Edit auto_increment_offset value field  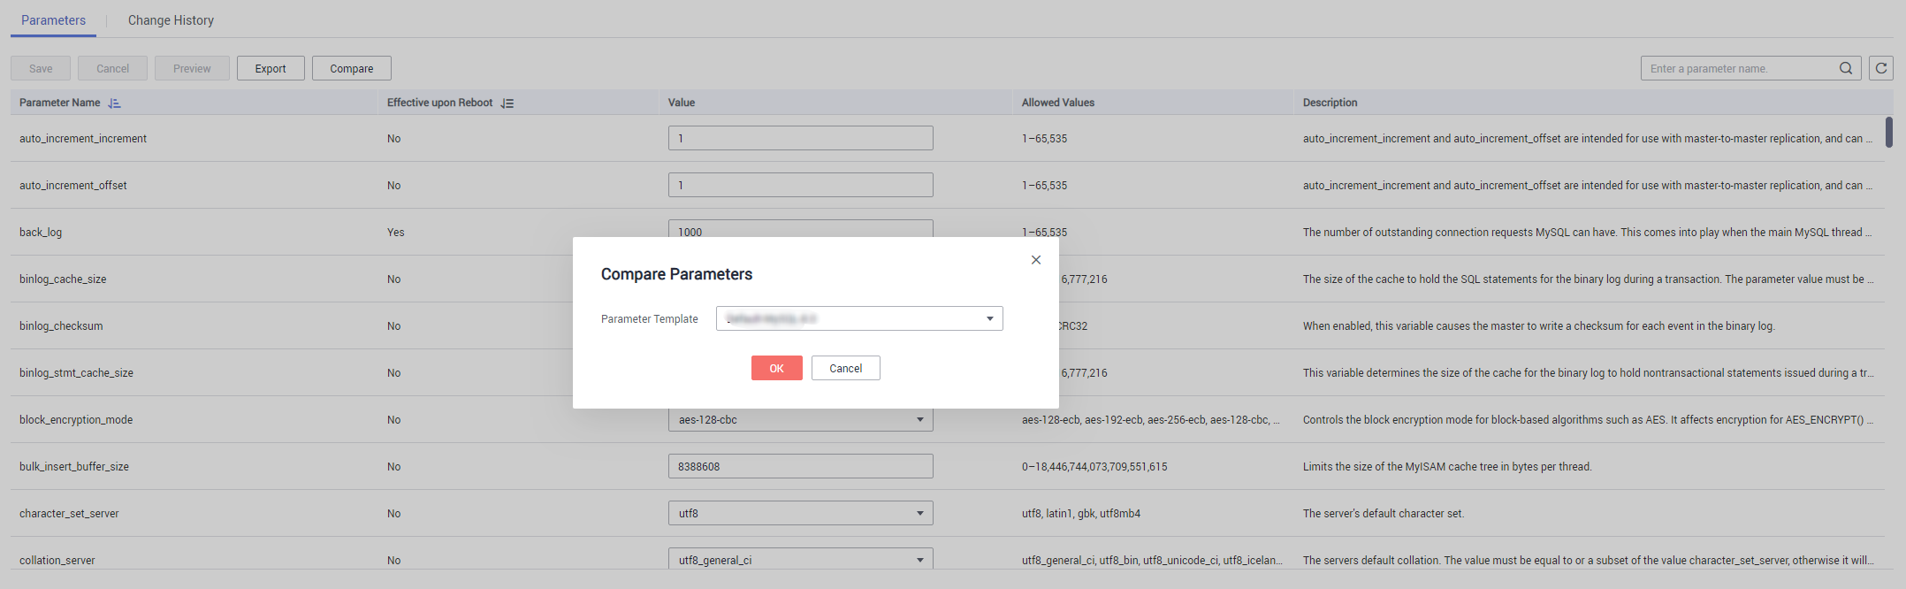(x=800, y=185)
